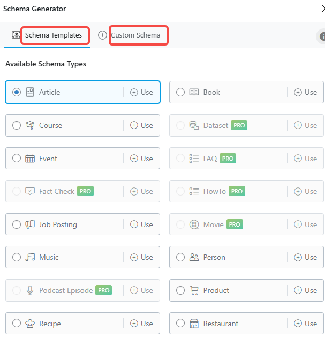Screen dimensions: 325x345
Task: Click Use for Podcast Episode schema
Action: [141, 290]
